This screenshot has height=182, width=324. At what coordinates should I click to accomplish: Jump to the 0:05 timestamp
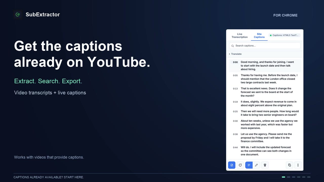[x=235, y=75]
